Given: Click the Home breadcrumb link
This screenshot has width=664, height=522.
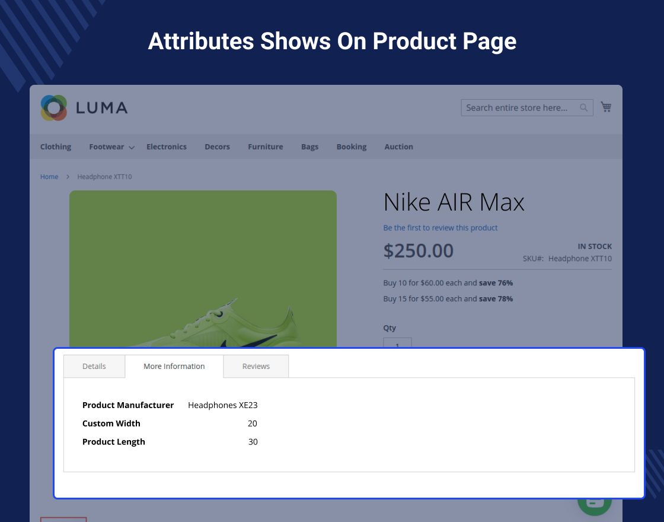Looking at the screenshot, I should point(49,177).
